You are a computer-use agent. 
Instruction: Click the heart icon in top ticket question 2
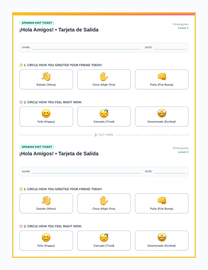click(x=21, y=102)
